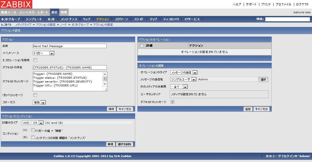Image resolution: width=312 pixels, height=162 pixels.
Task: Open the イベントソース dropdown
Action: tap(43, 53)
